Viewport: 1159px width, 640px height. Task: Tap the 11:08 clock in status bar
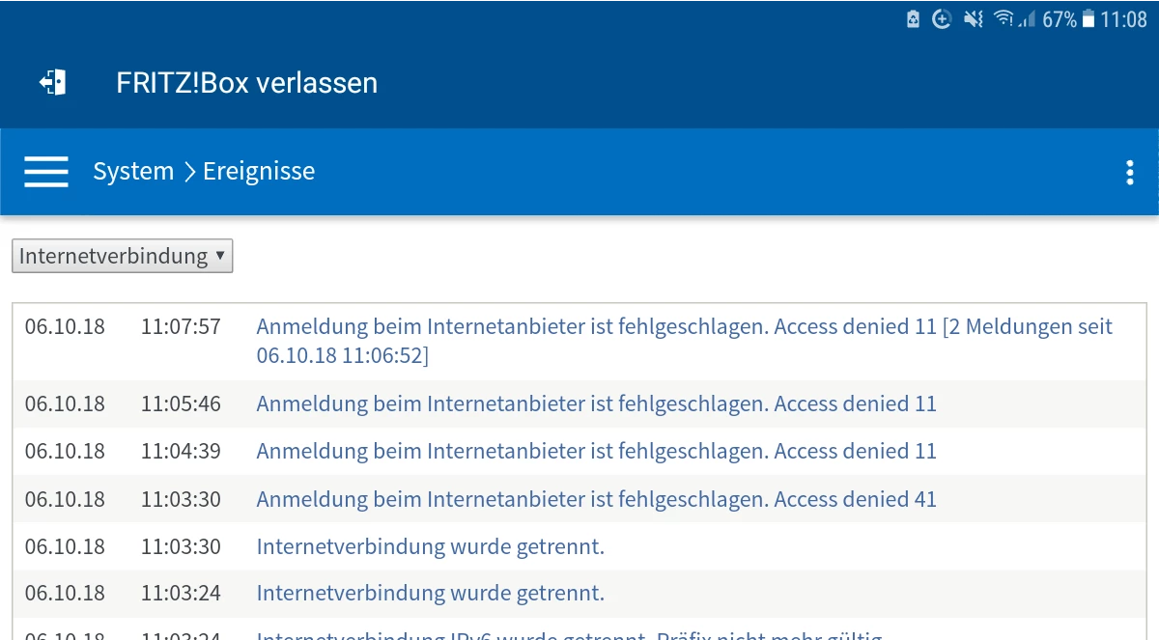(1124, 19)
